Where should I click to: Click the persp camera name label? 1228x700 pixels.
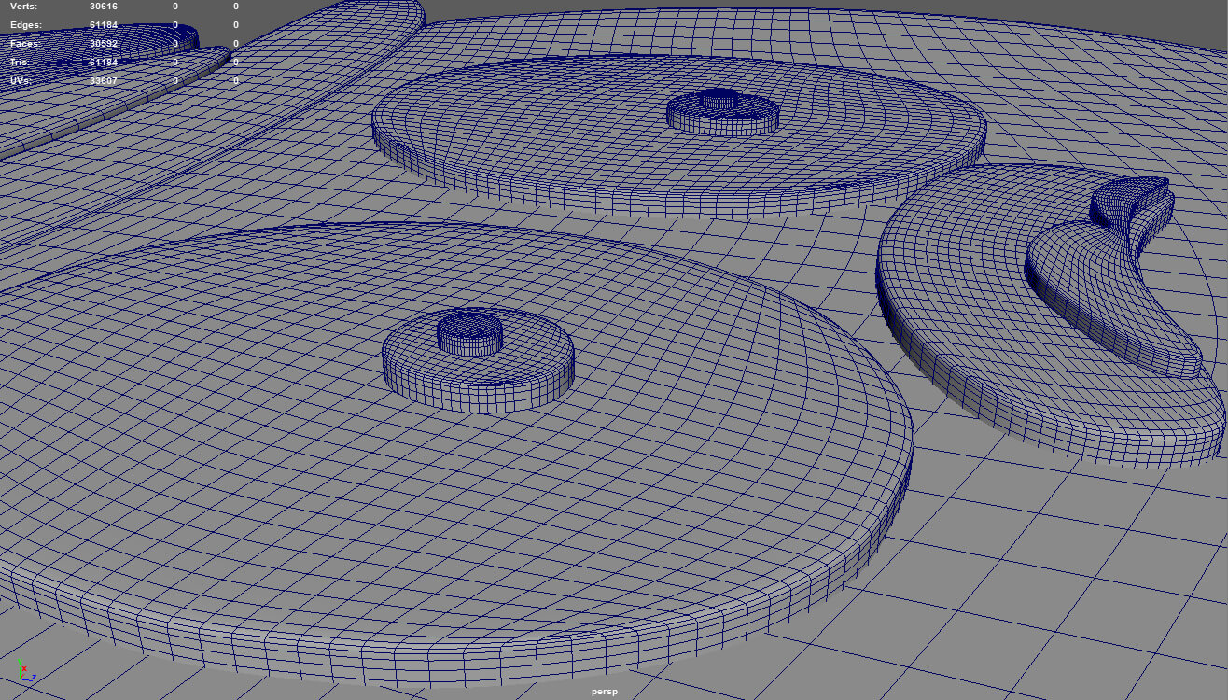coord(604,692)
